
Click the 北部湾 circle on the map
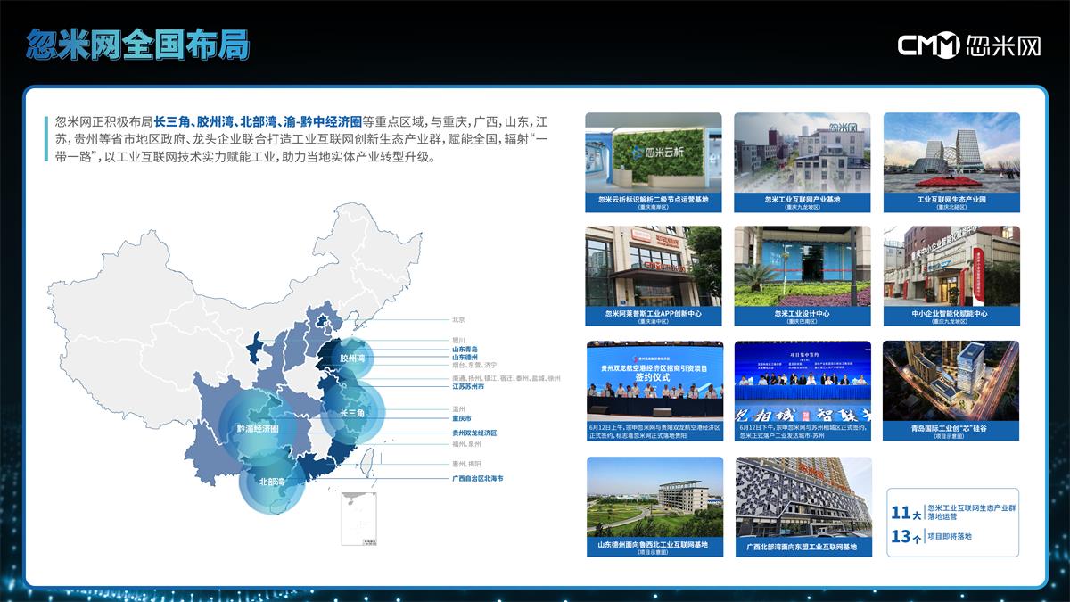[271, 481]
